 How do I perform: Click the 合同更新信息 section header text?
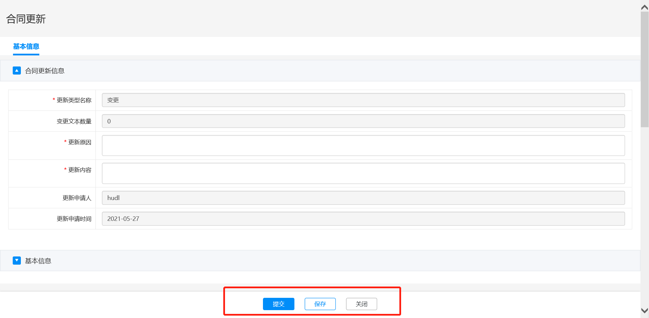tap(45, 71)
